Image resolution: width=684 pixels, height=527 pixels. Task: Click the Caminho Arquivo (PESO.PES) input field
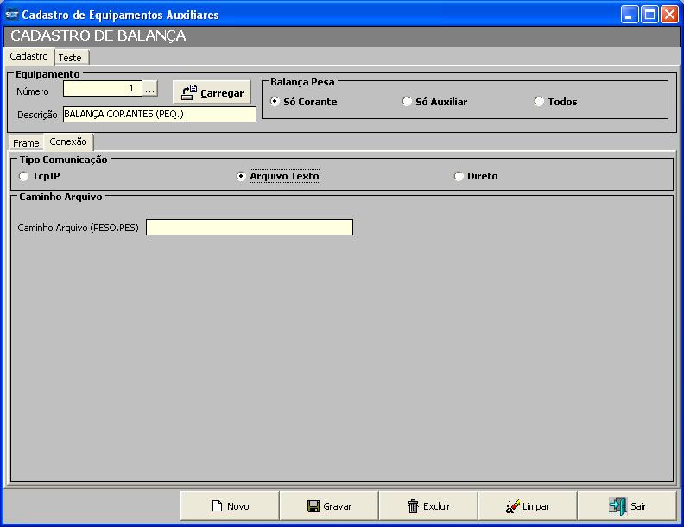[x=249, y=228]
